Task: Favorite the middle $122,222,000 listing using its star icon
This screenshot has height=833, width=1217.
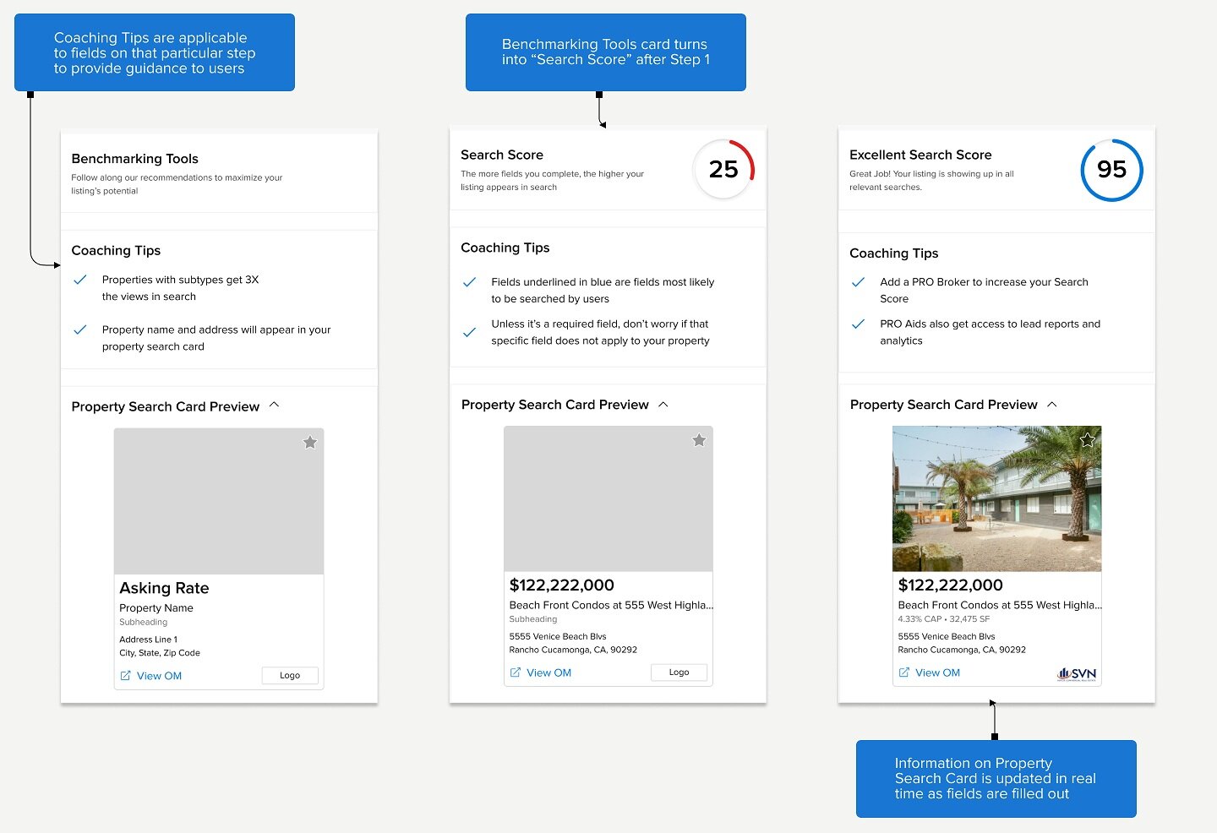Action: tap(699, 439)
